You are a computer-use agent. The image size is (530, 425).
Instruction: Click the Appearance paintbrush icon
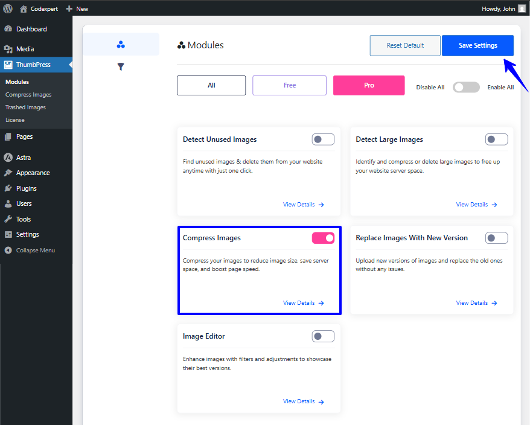pyautogui.click(x=8, y=173)
